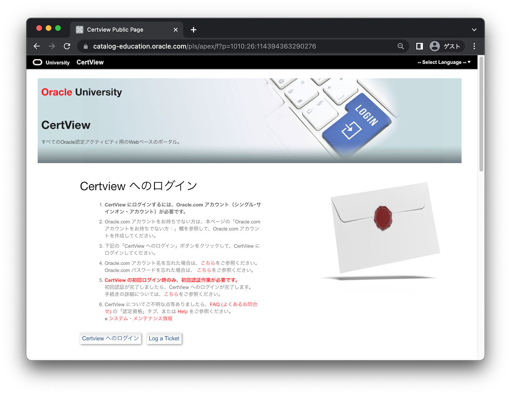Open the tab search chevron at top right
Screen dimensions: 511x395
click(474, 30)
